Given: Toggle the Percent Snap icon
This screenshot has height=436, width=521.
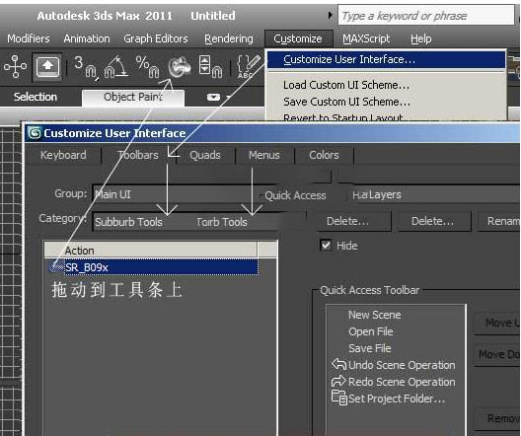Looking at the screenshot, I should coord(148,66).
